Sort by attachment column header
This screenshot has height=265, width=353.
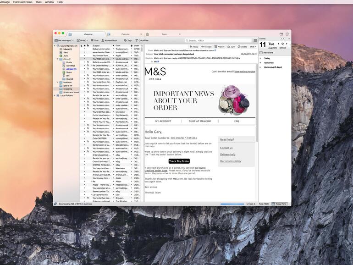click(x=88, y=46)
